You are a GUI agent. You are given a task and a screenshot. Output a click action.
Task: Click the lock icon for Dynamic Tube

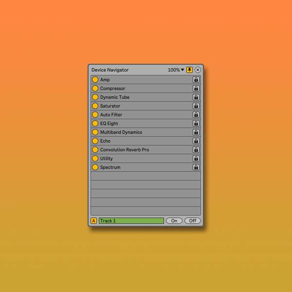(x=196, y=97)
